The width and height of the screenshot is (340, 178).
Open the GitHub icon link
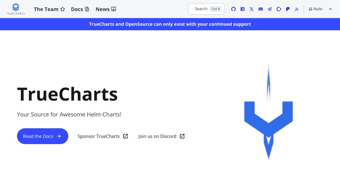click(x=233, y=9)
